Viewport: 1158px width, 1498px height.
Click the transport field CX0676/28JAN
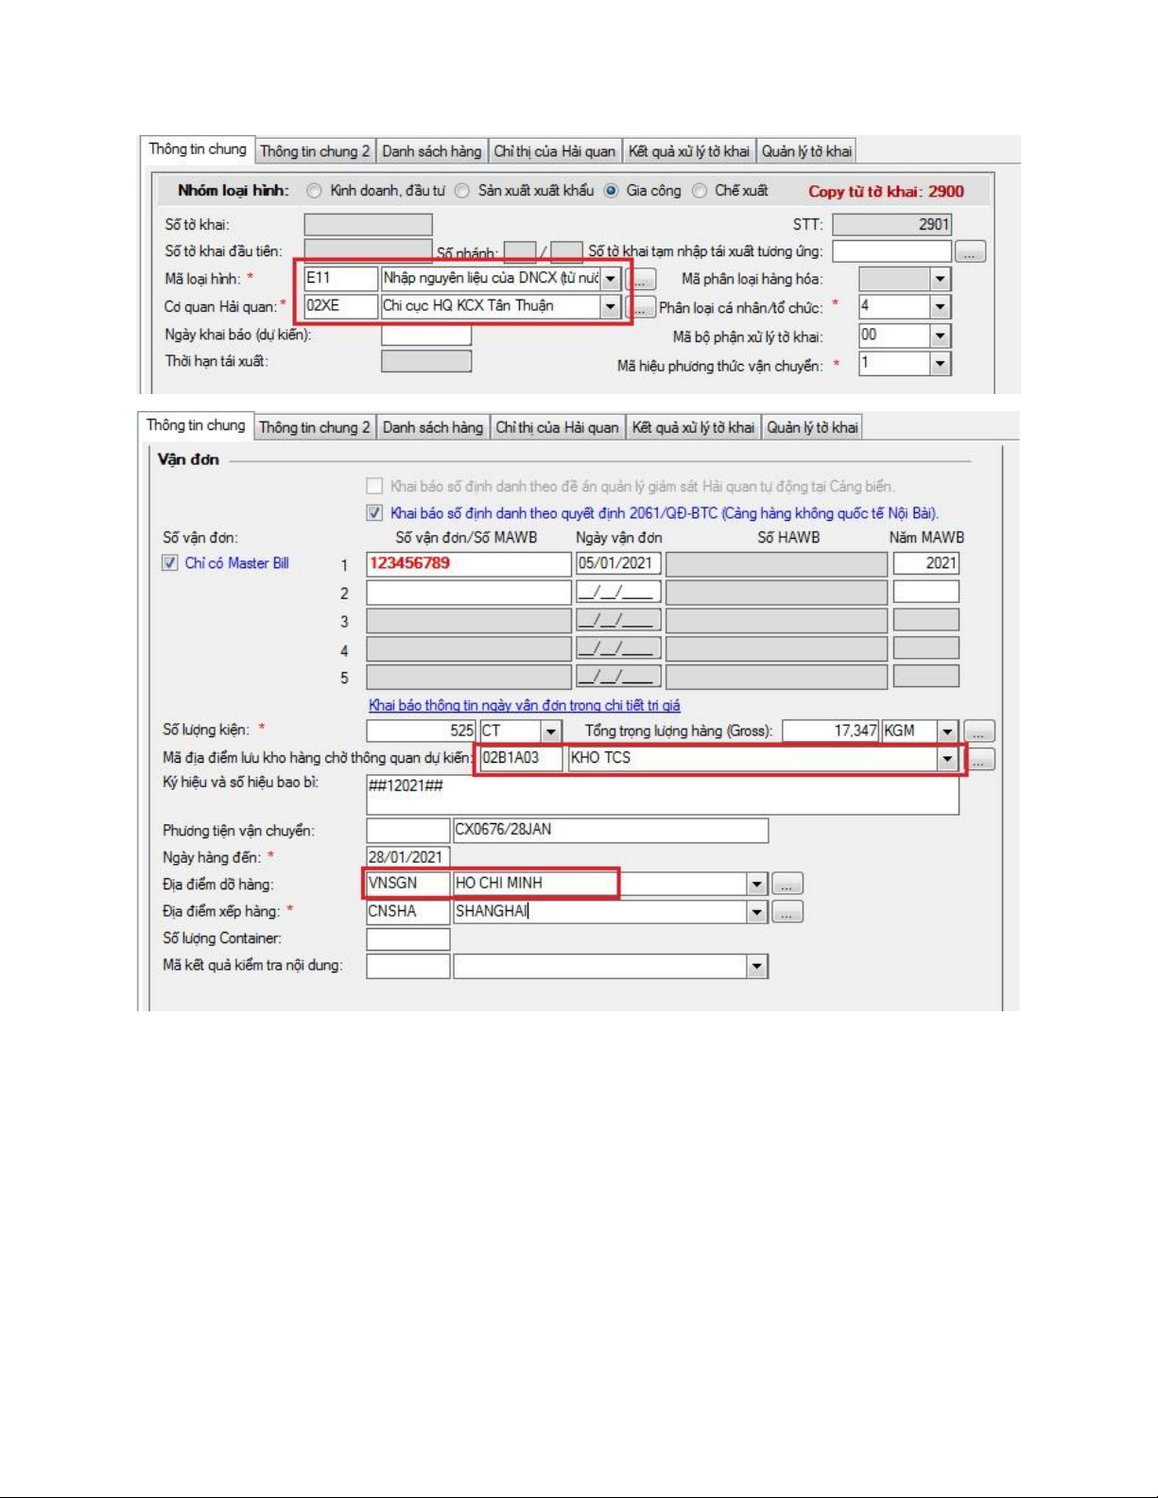click(x=611, y=831)
